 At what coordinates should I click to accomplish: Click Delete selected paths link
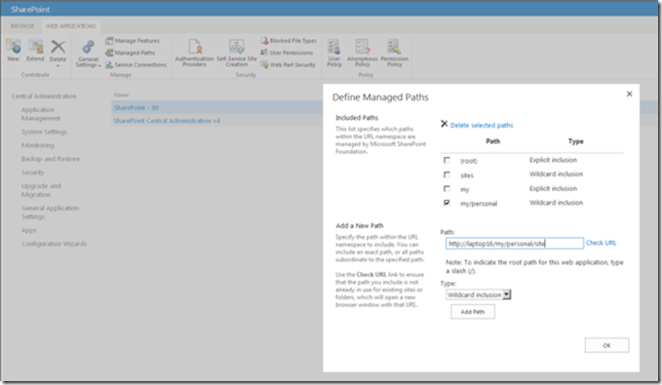coord(482,126)
